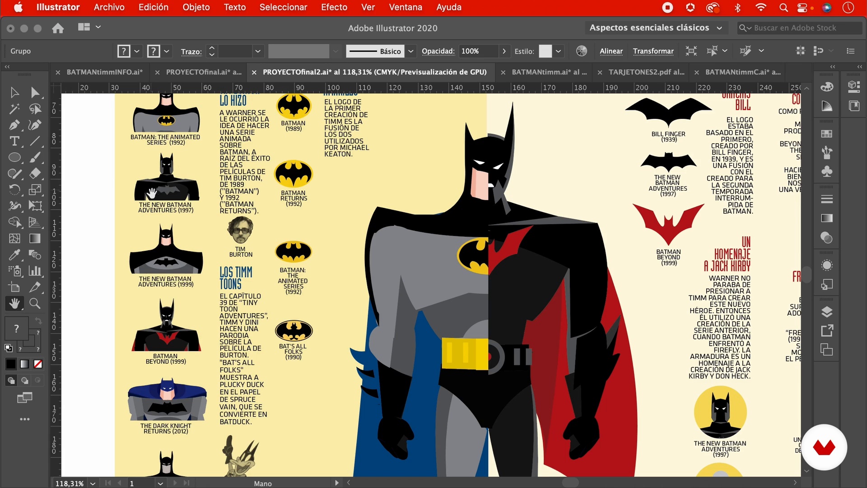This screenshot has height=488, width=867.
Task: Select the Blend tool
Action: pos(35,255)
